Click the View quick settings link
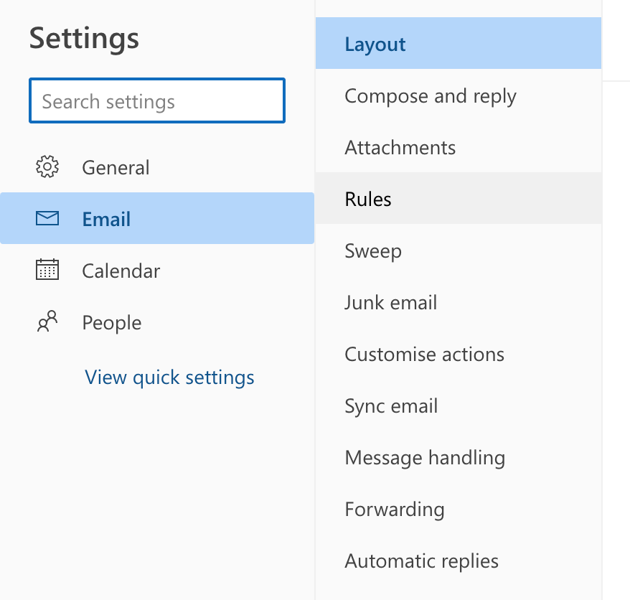The height and width of the screenshot is (600, 630). tap(169, 377)
